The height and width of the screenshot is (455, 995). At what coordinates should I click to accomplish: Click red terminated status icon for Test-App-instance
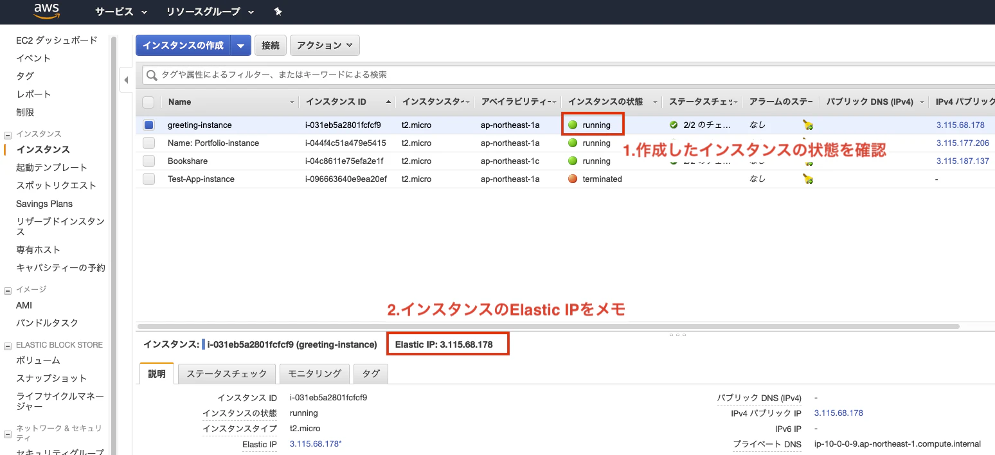point(573,179)
